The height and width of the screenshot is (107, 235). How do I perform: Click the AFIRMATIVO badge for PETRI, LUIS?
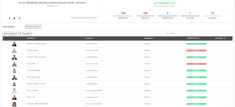pyautogui.click(x=196, y=97)
